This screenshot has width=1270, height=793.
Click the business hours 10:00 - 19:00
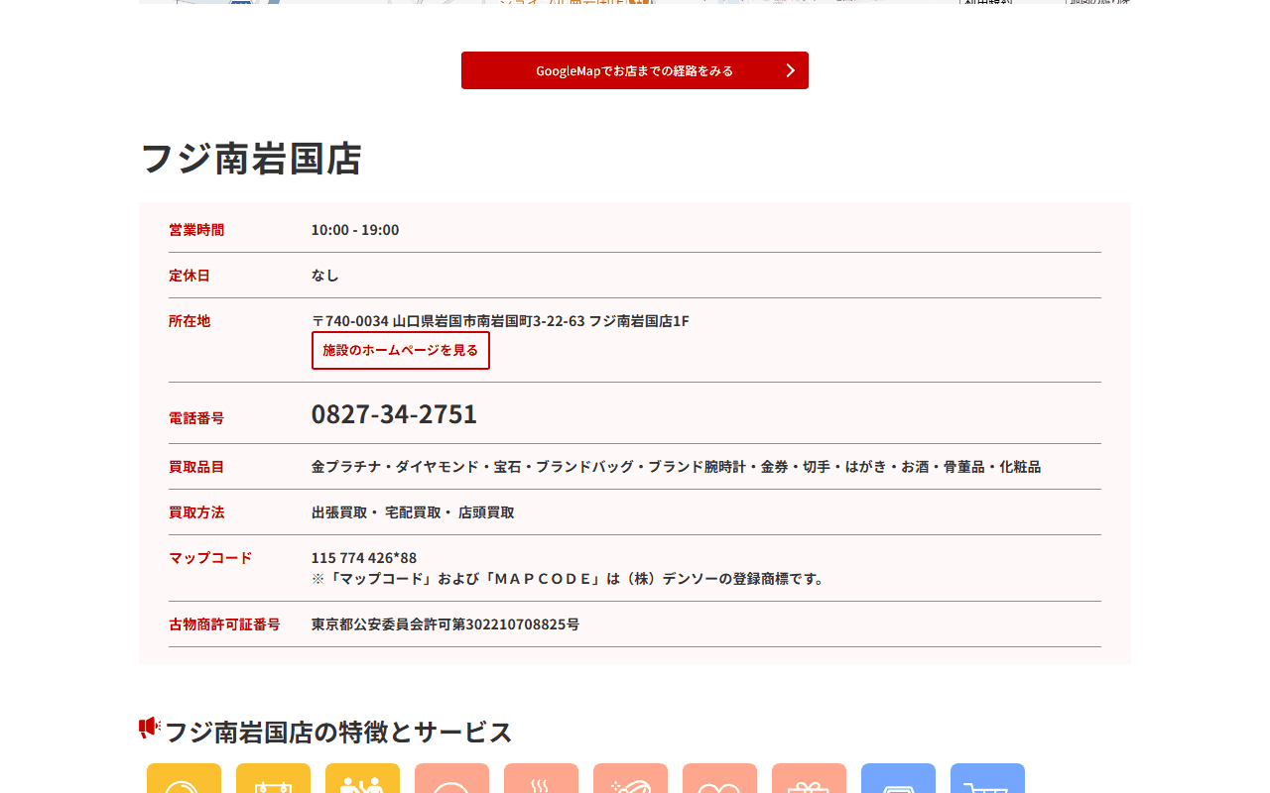point(355,230)
